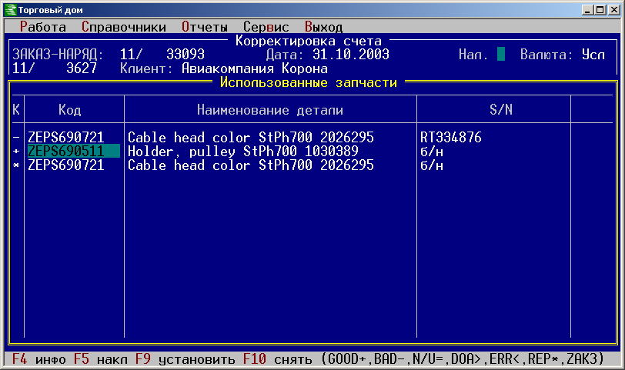
Task: Click the minus status mark in first row
Action: [16, 138]
